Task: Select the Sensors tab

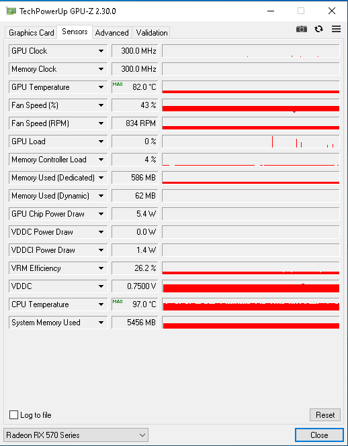Action: 75,32
